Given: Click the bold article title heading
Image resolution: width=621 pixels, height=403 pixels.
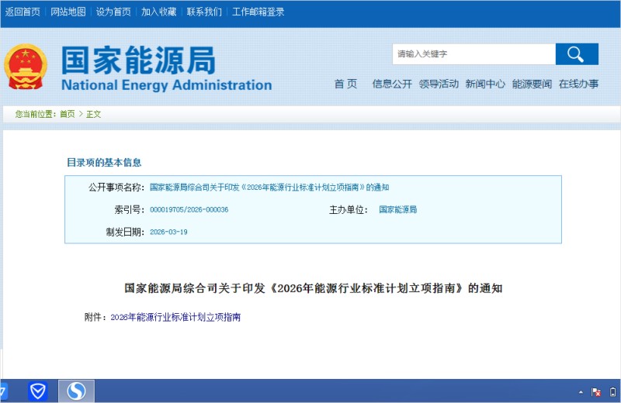Looking at the screenshot, I should coord(314,288).
